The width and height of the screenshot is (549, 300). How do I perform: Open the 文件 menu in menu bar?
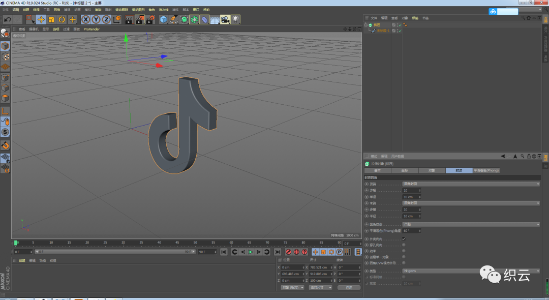pos(6,10)
